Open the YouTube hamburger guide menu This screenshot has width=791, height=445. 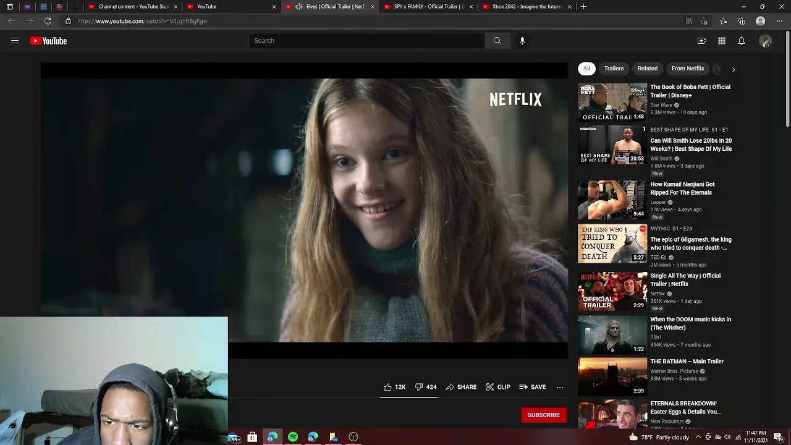15,41
